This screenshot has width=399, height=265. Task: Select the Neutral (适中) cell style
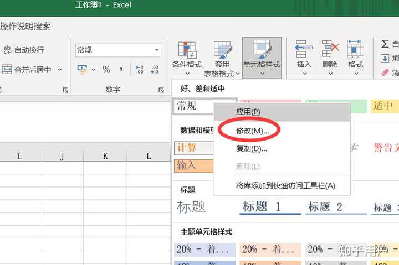(385, 106)
